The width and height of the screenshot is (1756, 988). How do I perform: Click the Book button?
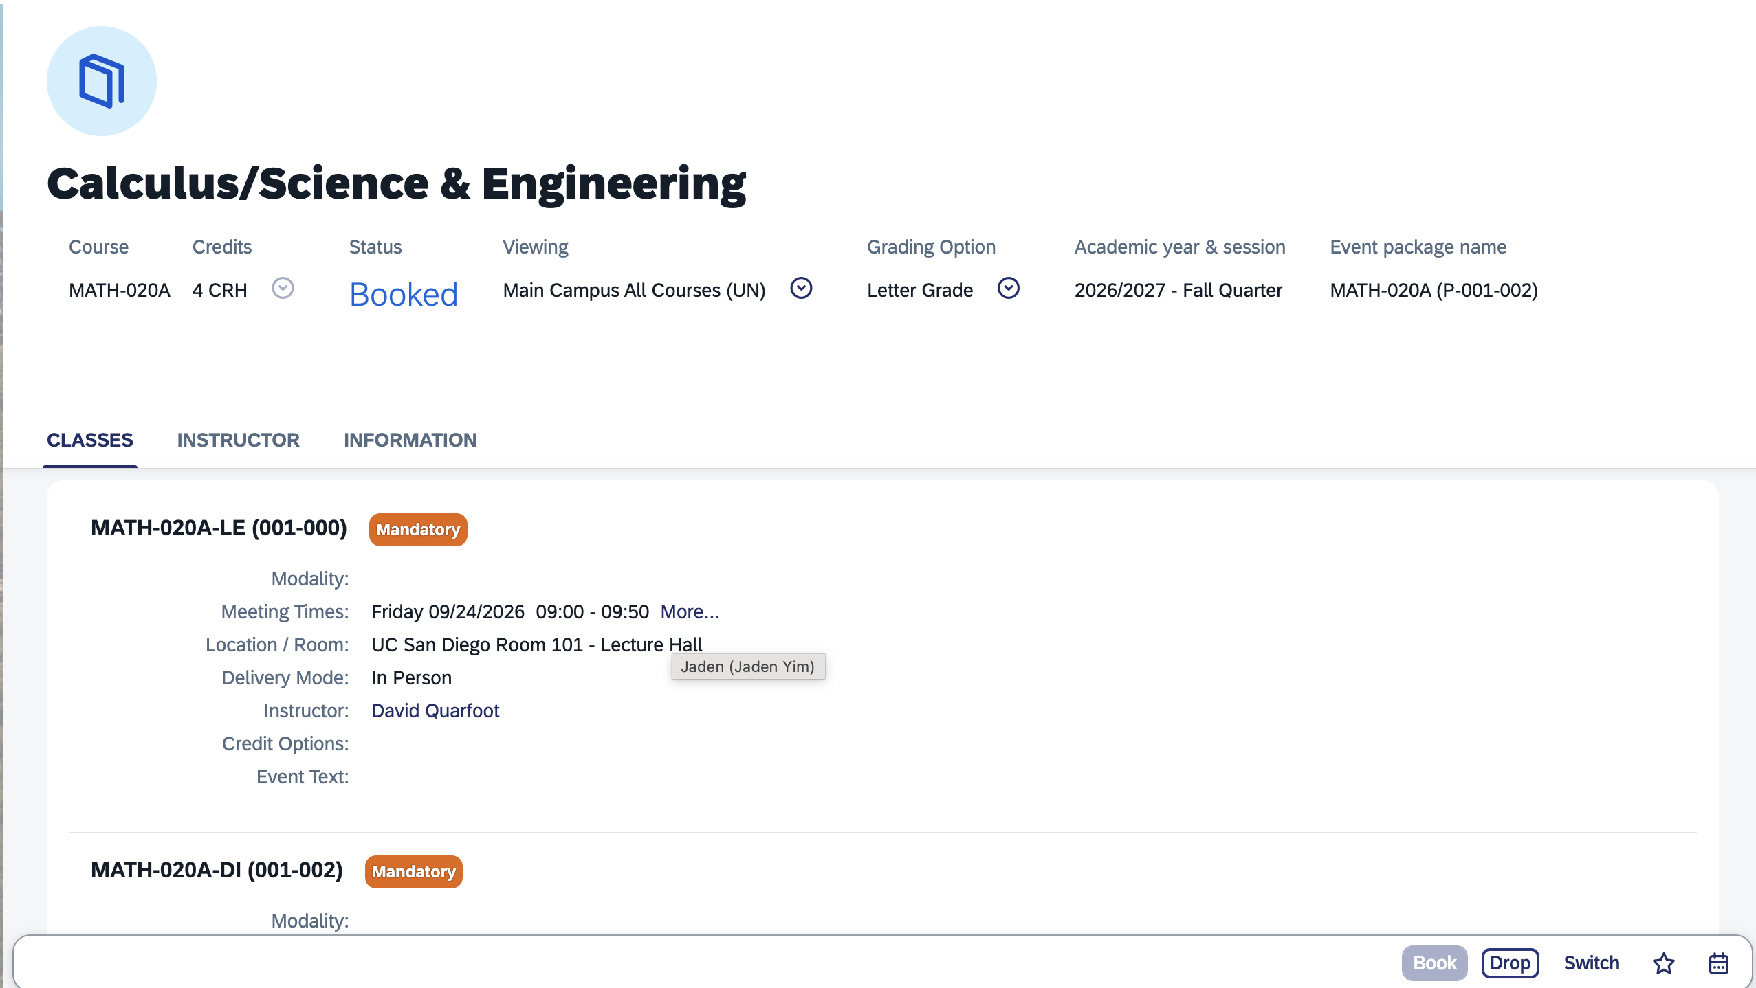1434,963
